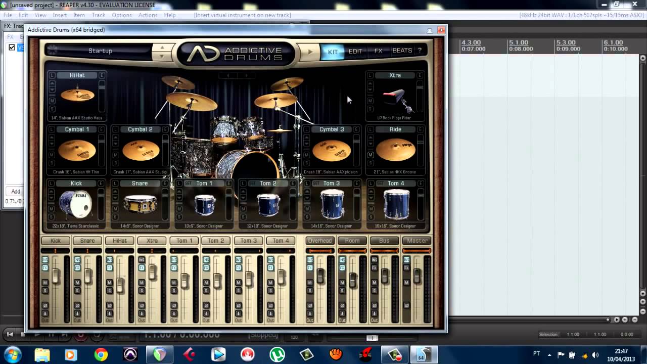Click the Snare channel pan slider

pyautogui.click(x=87, y=251)
